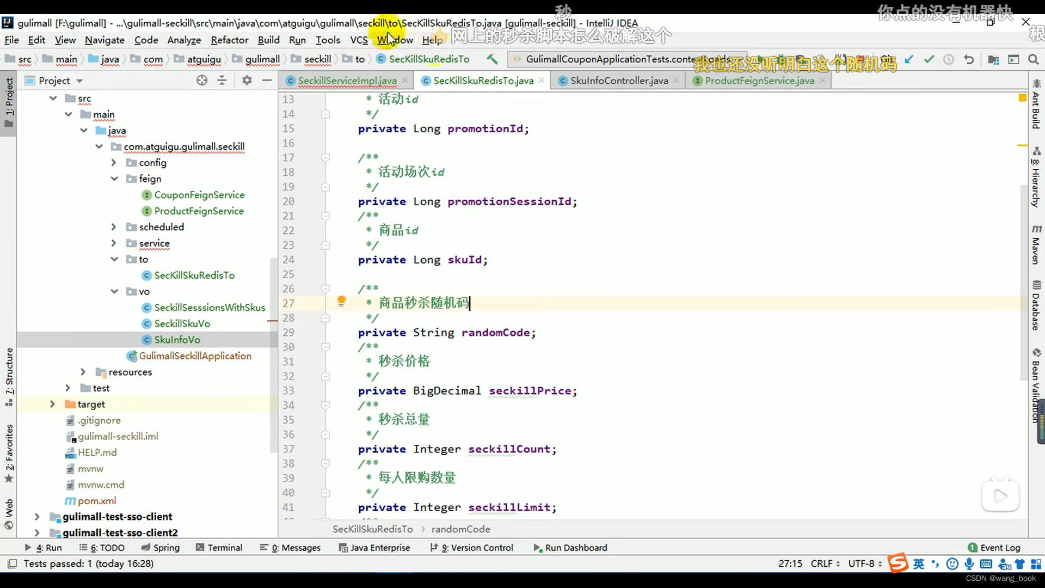1045x588 pixels.
Task: Select pom.xml in project tree
Action: coord(97,501)
